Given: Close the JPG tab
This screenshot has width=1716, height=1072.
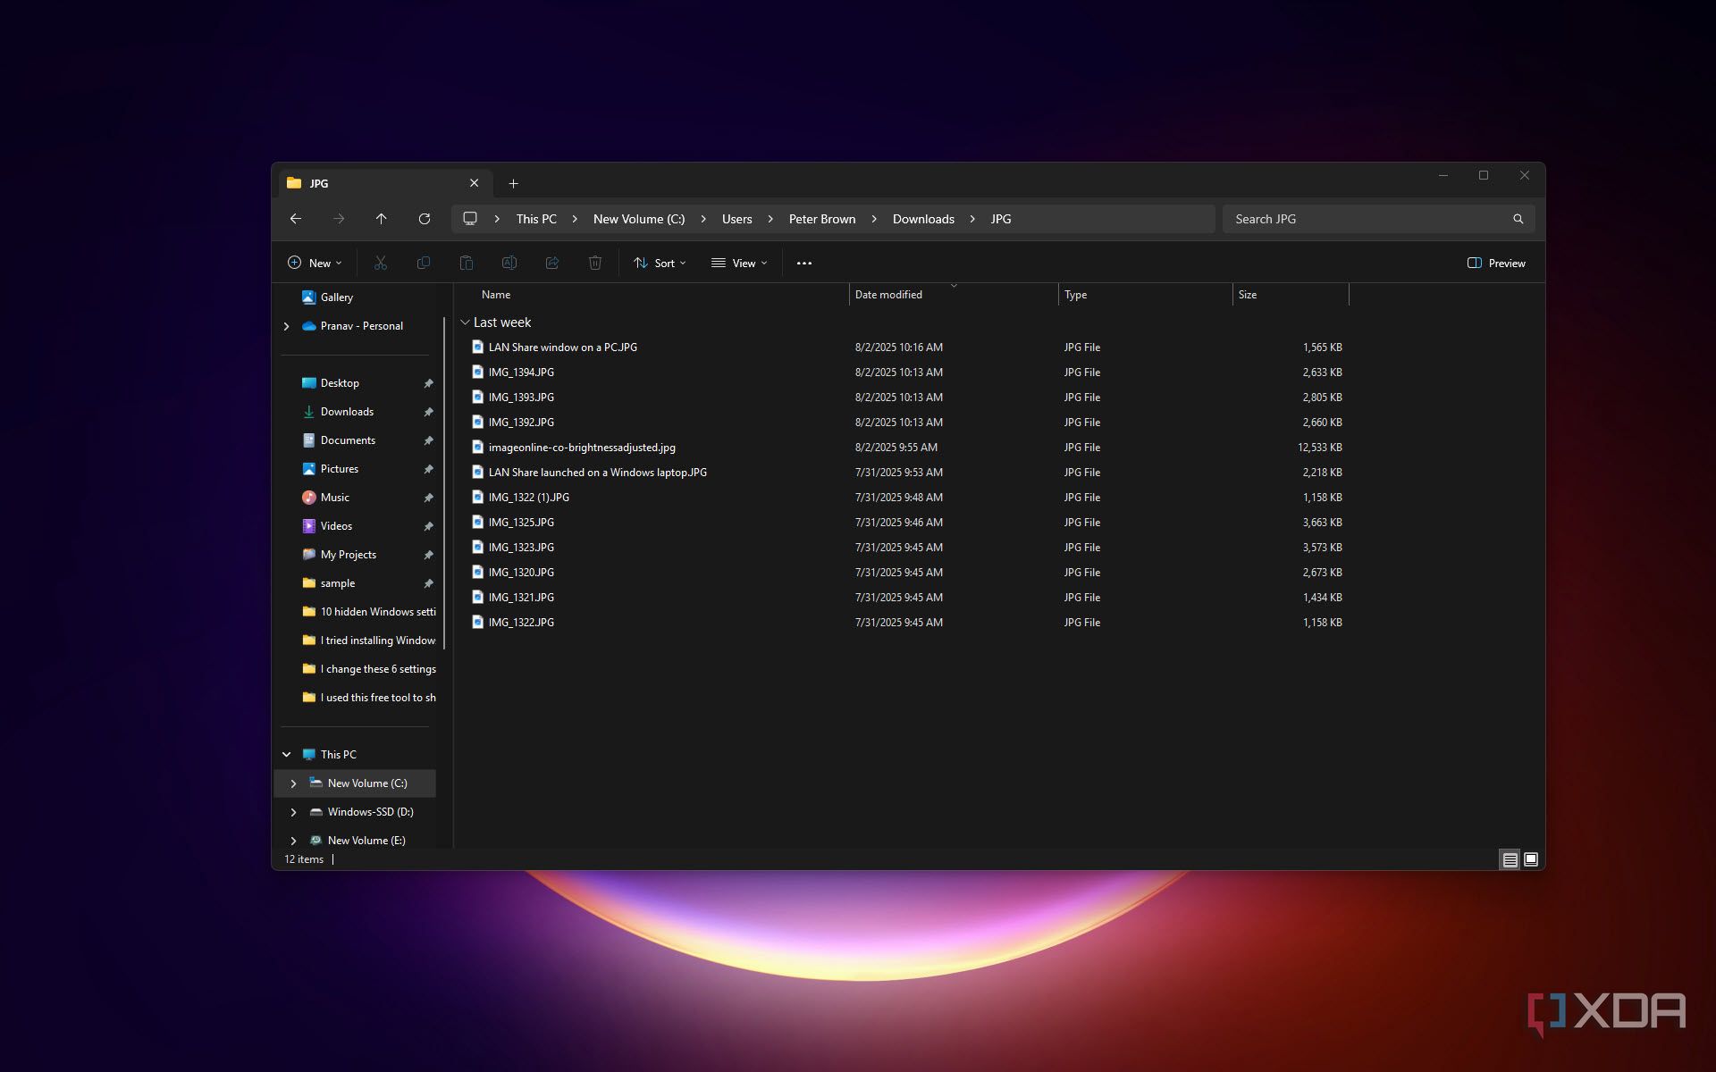Looking at the screenshot, I should [x=474, y=183].
